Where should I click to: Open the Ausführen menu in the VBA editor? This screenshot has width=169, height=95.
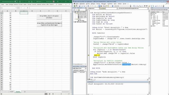110,4
